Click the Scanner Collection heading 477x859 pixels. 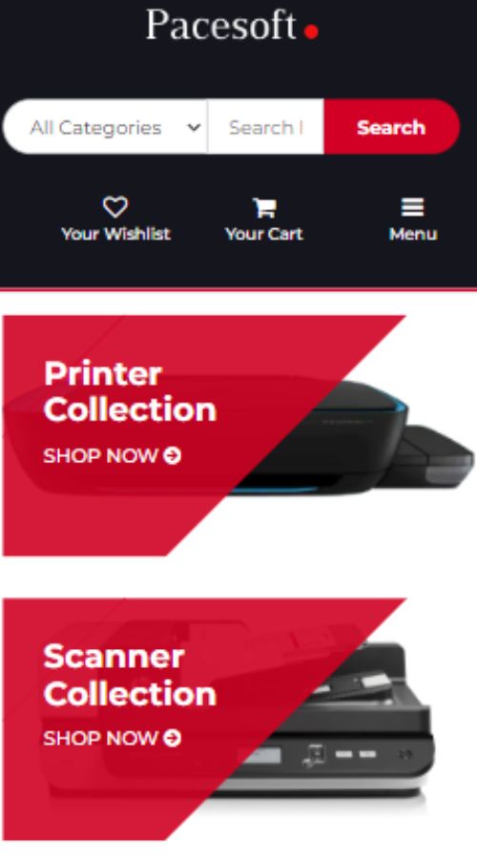(x=130, y=675)
